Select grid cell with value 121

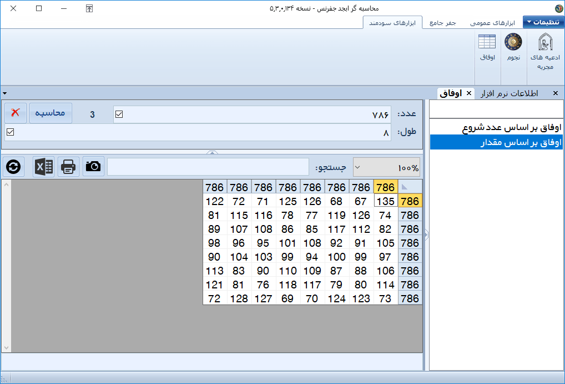click(215, 285)
